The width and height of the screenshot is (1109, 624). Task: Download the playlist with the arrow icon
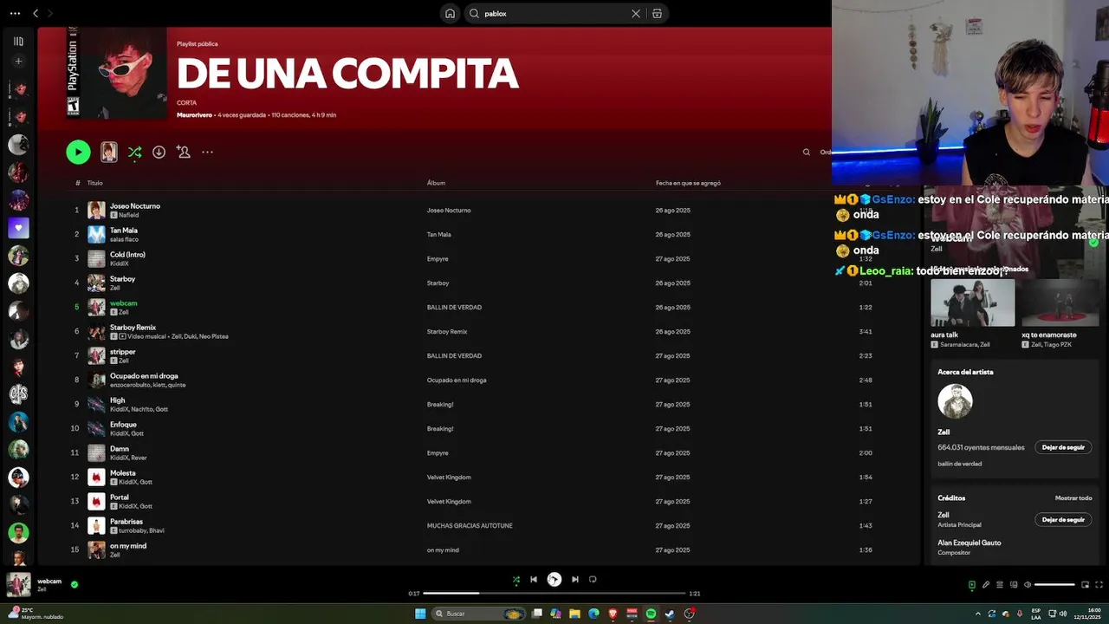159,152
